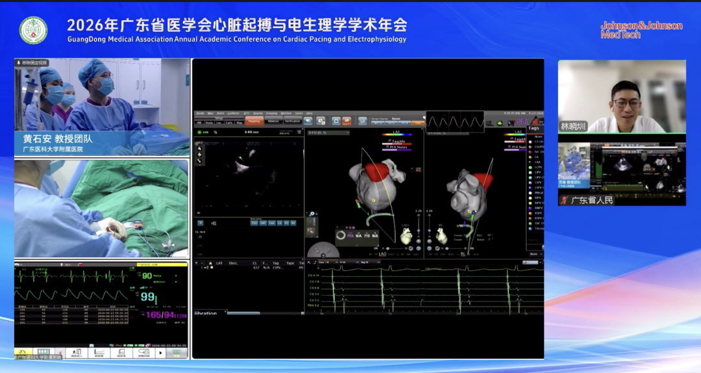
Task: Click the clock timer icon in the toolbar
Action: click(x=321, y=121)
